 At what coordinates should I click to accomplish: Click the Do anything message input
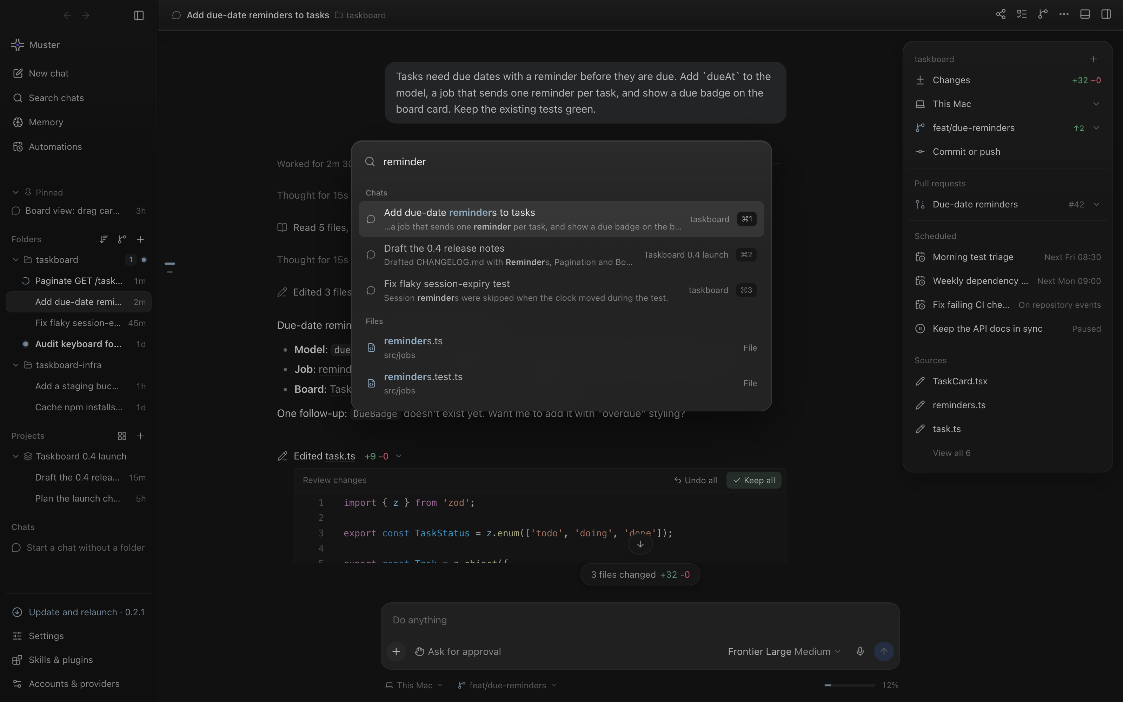coord(640,620)
